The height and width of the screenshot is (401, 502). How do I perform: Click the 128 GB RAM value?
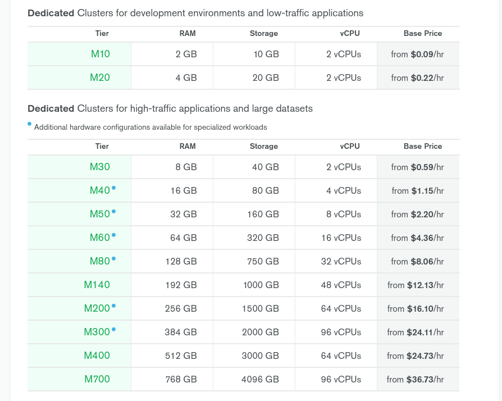[181, 262]
